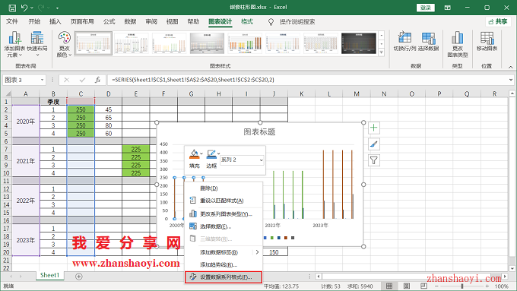Switch to Normal view in status bar
This screenshot has height=291, width=517.
pos(389,286)
